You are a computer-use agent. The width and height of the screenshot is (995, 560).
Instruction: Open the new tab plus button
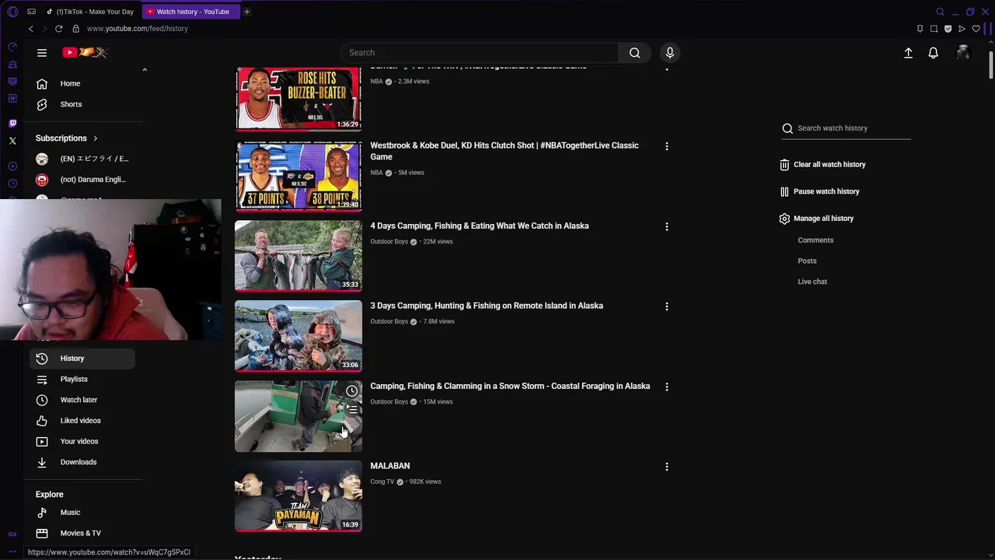pos(246,12)
